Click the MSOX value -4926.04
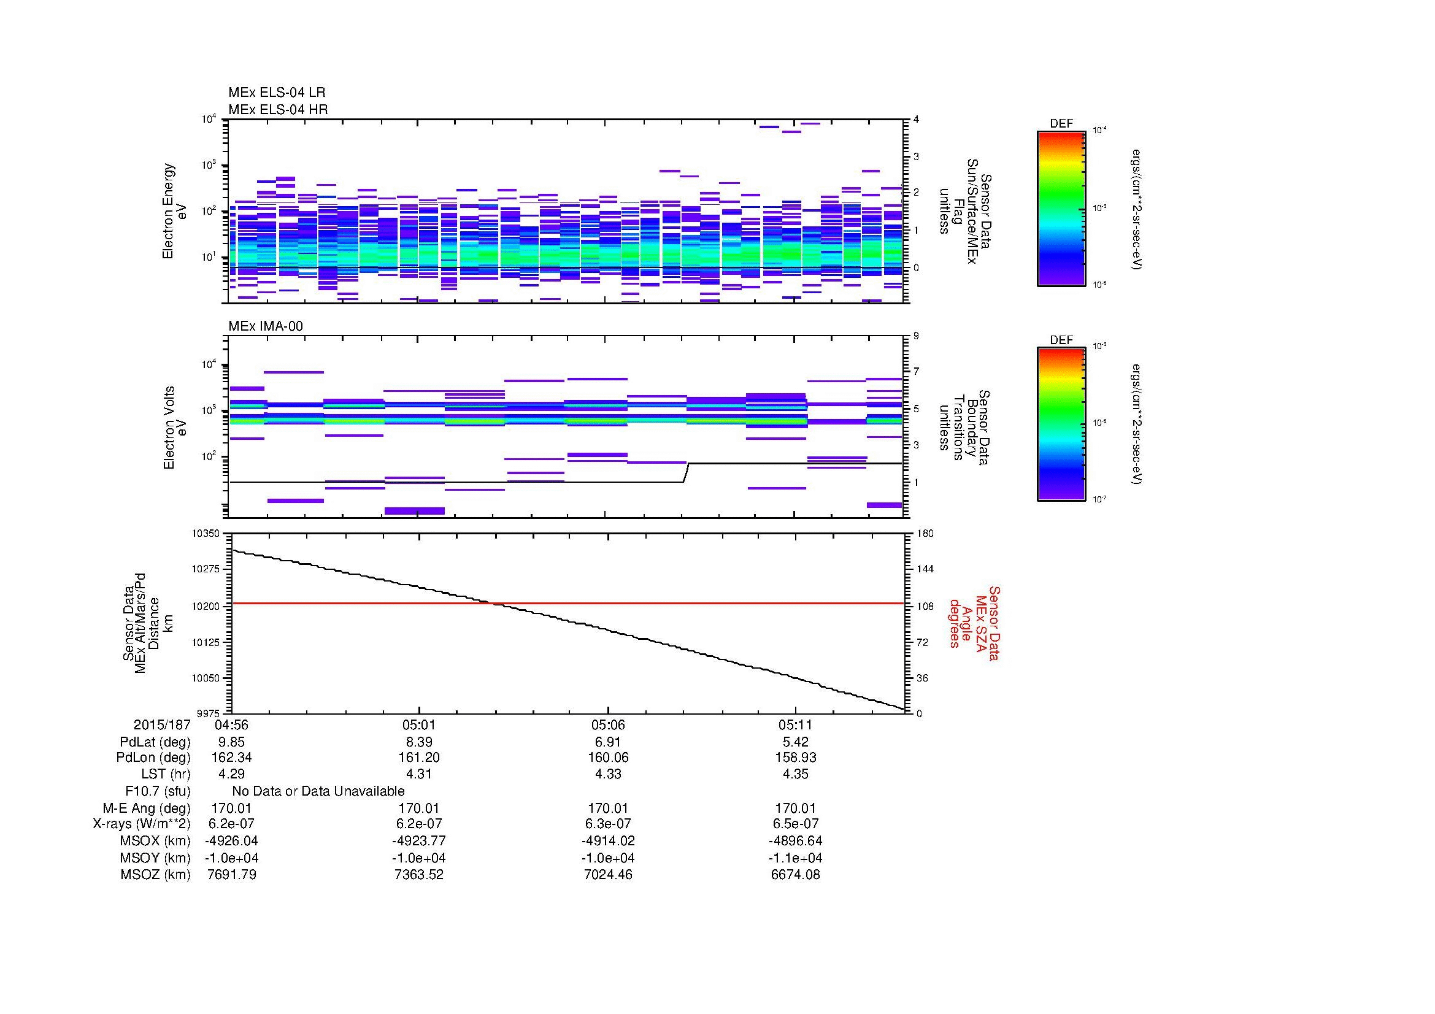The height and width of the screenshot is (1014, 1435). tap(231, 841)
